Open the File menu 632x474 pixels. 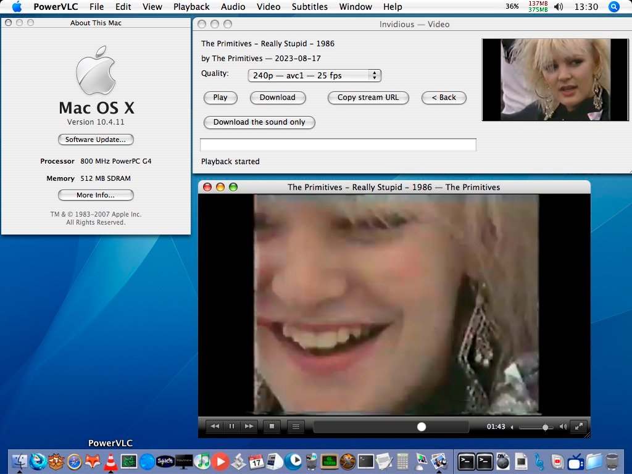[96, 7]
